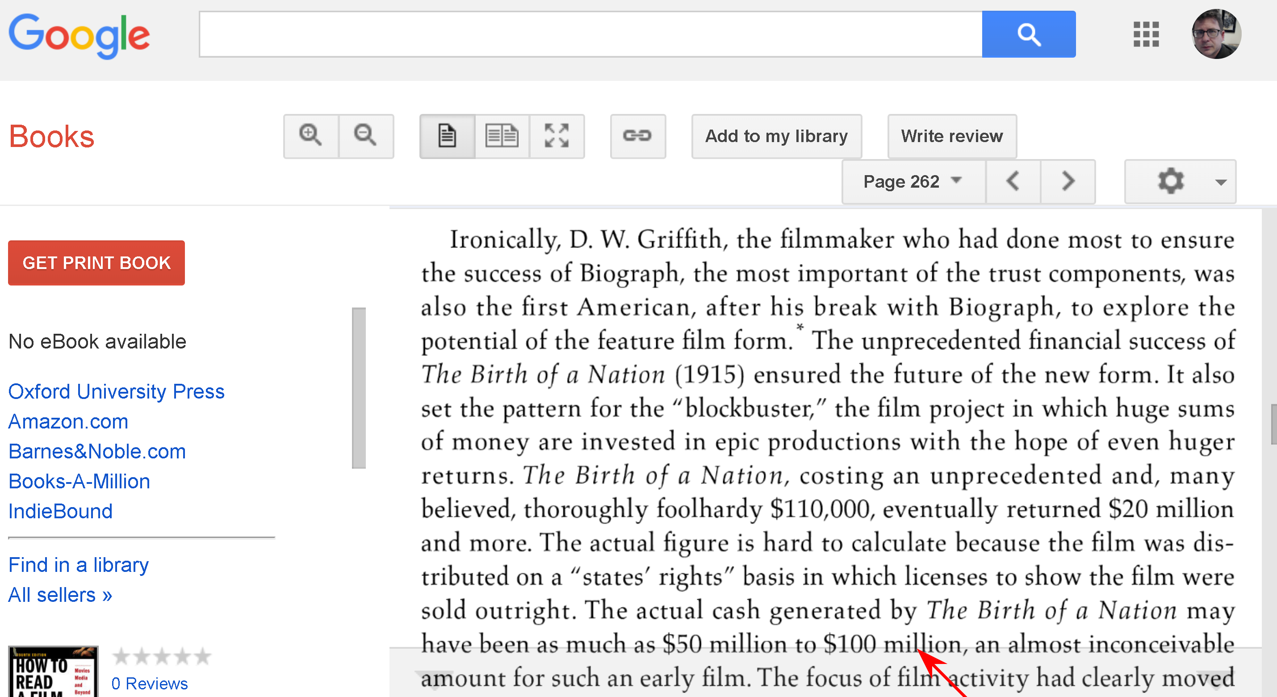
Task: Click the blue search button
Action: pyautogui.click(x=1028, y=34)
